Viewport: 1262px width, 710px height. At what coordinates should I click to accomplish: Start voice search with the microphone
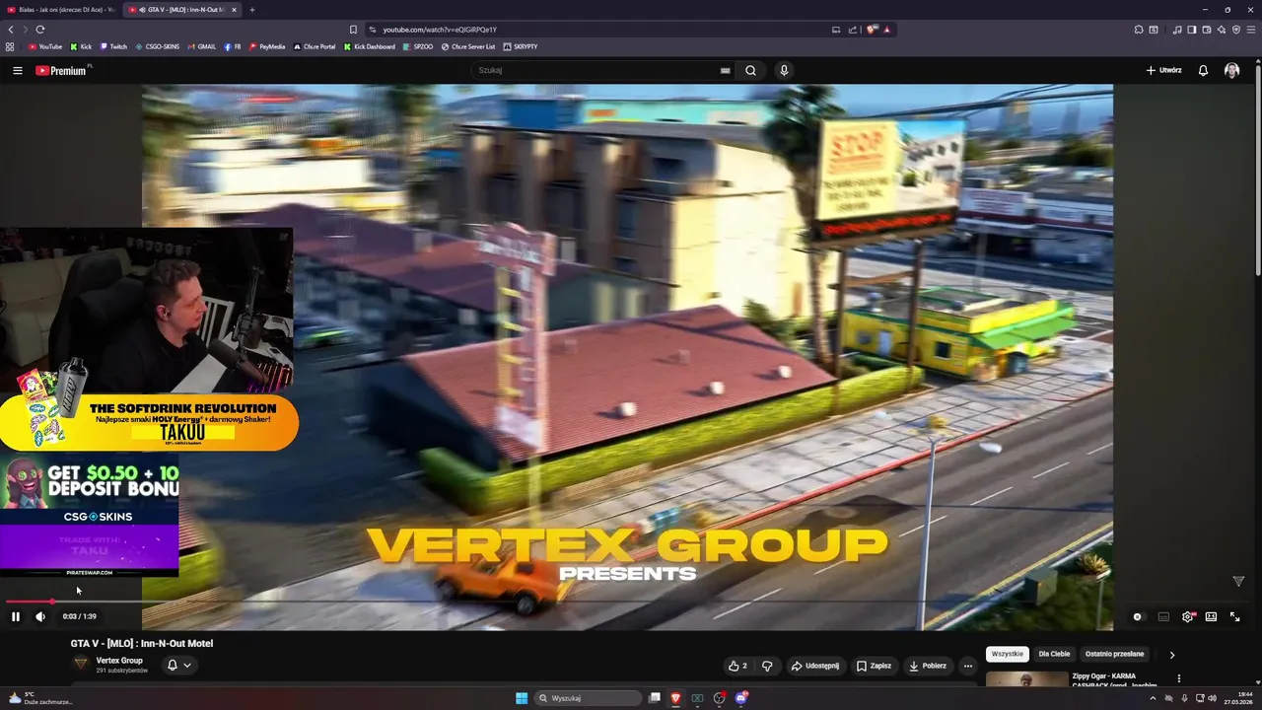tap(784, 70)
